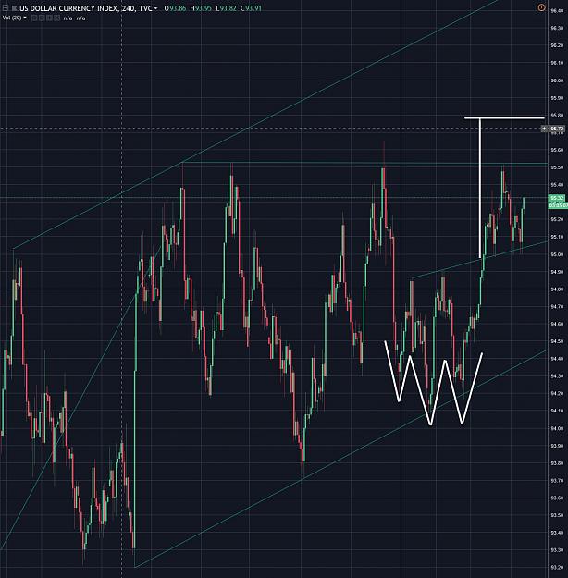Click price axis label 95.00
This screenshot has width=568, height=578.
pos(557,254)
